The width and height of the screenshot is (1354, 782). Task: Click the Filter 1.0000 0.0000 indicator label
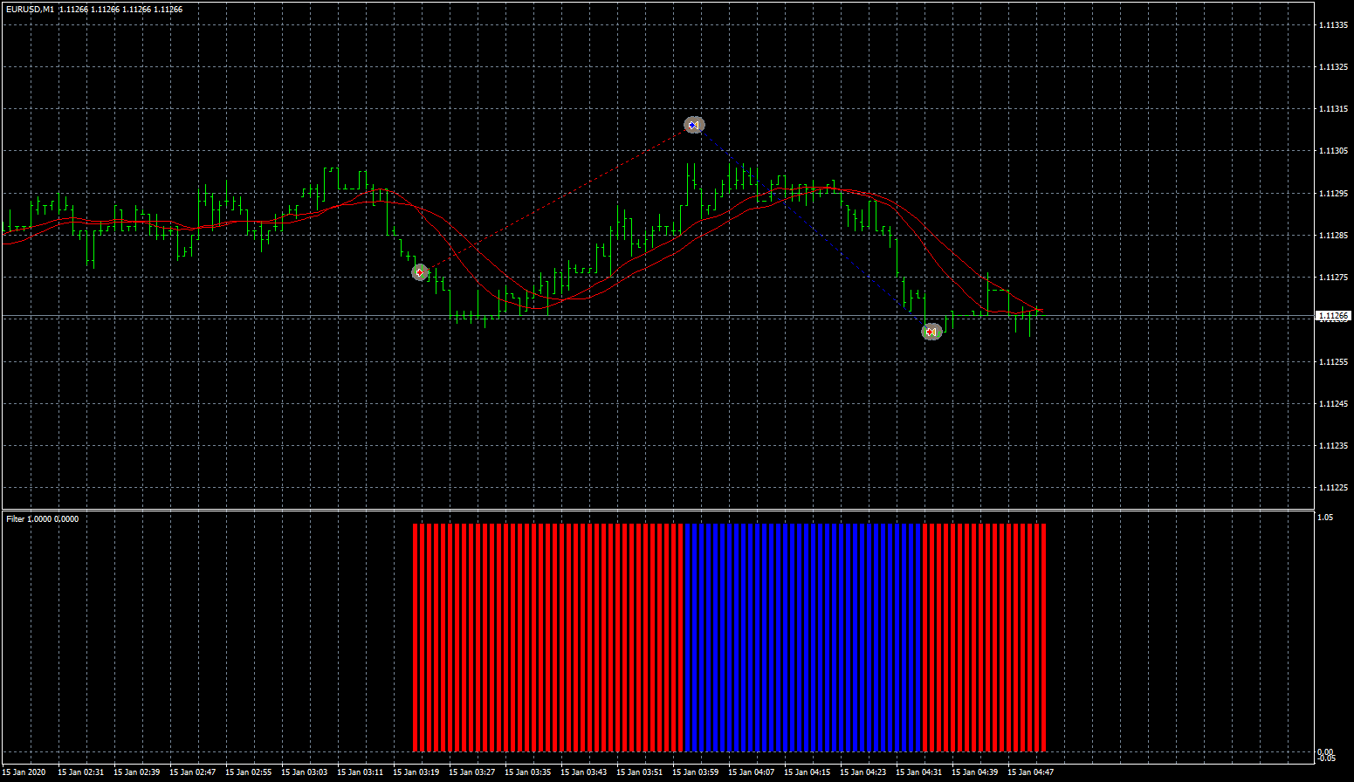[42, 518]
